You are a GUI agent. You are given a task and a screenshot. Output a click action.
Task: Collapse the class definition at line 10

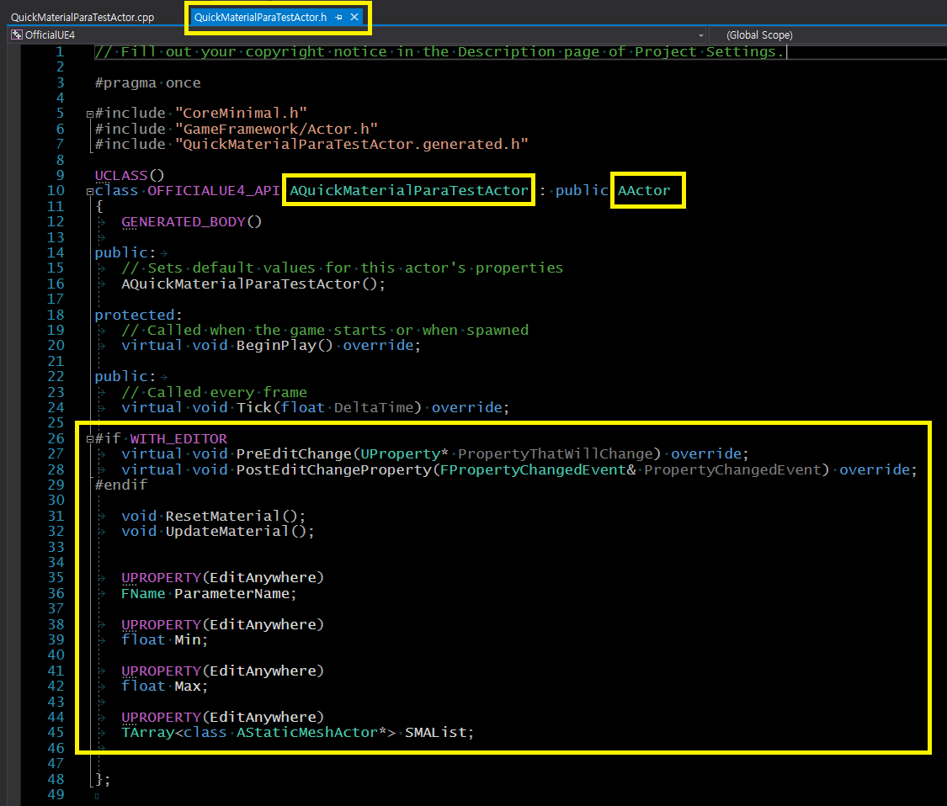pyautogui.click(x=90, y=191)
